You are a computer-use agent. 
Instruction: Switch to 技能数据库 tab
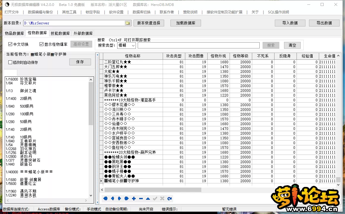pyautogui.click(x=60, y=33)
